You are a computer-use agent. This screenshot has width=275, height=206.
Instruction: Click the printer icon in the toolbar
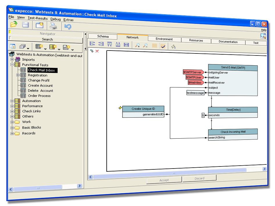[x=53, y=26]
